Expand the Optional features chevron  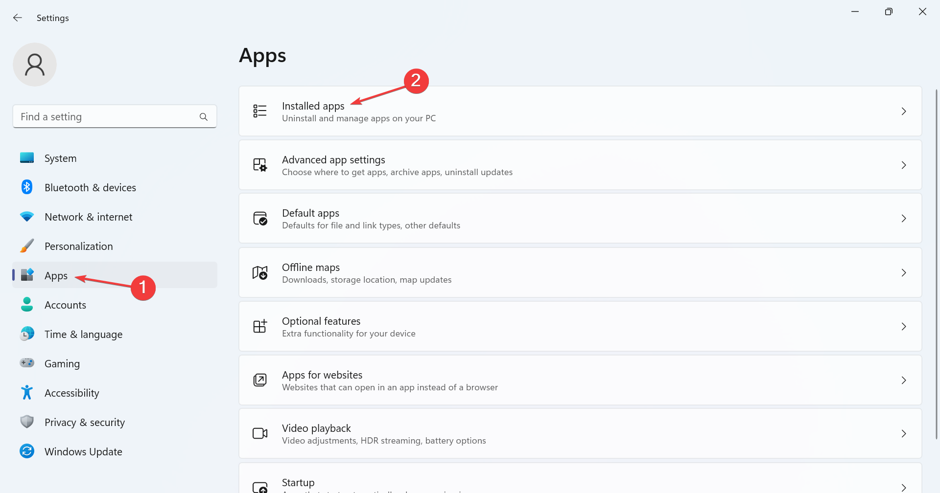(904, 327)
